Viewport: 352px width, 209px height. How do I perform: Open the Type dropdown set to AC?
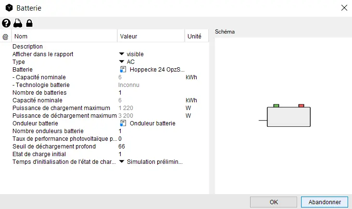pyautogui.click(x=122, y=62)
